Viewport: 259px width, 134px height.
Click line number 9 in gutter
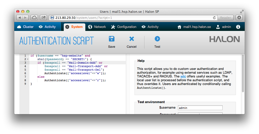25,84
